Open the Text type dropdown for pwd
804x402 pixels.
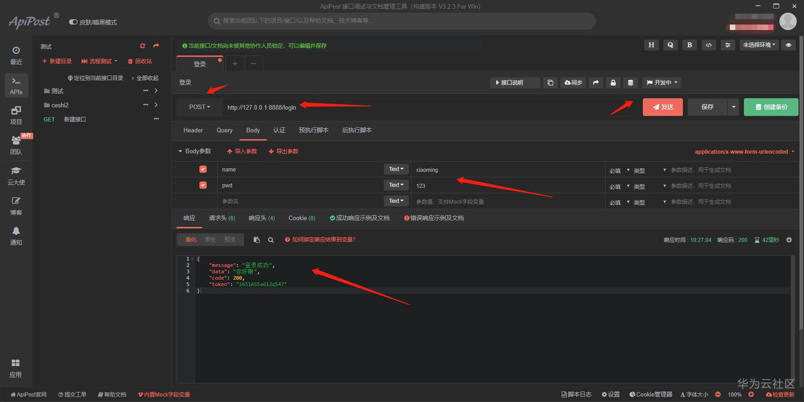click(x=396, y=185)
